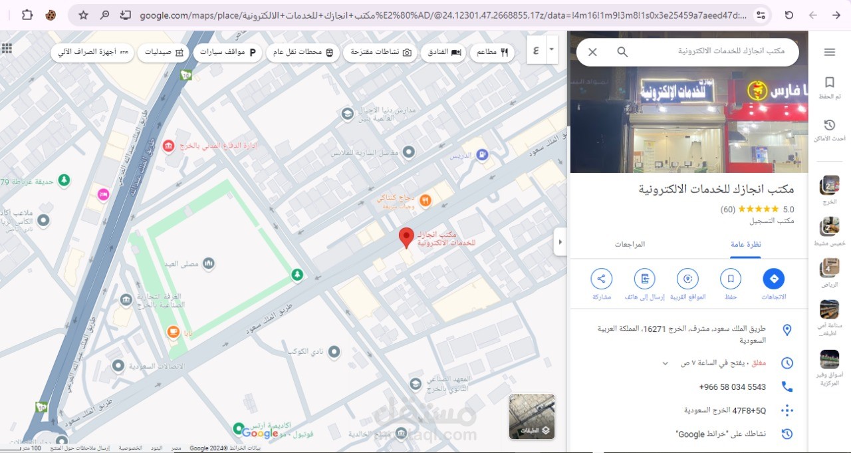The width and height of the screenshot is (851, 453).
Task: Filter map by مطاعم restaurants chip
Action: [x=492, y=52]
